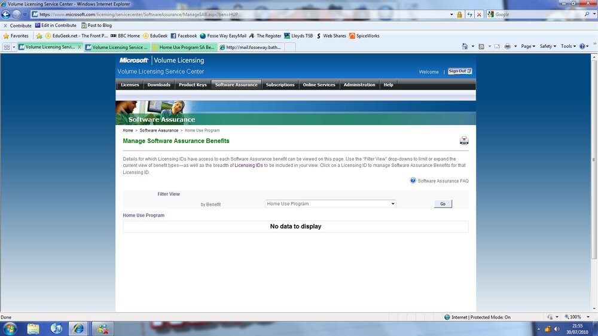598x336 pixels.
Task: Expand the Print options dropdown arrow
Action: pos(515,46)
